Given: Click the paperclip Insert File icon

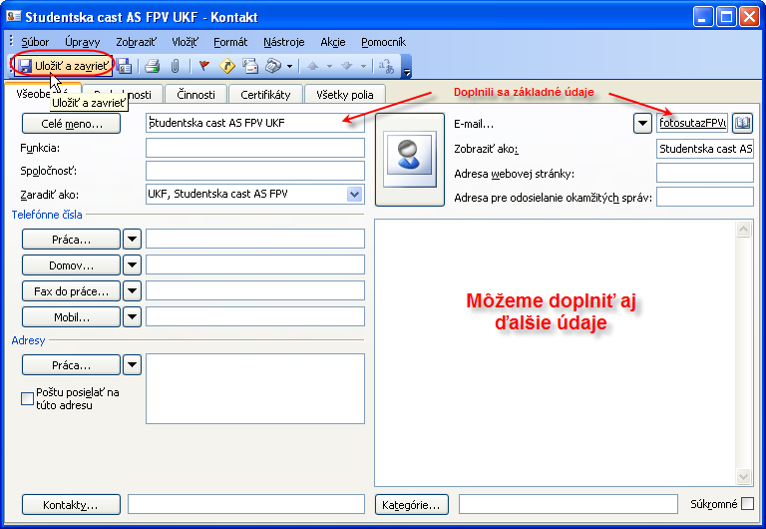Looking at the screenshot, I should click(175, 66).
